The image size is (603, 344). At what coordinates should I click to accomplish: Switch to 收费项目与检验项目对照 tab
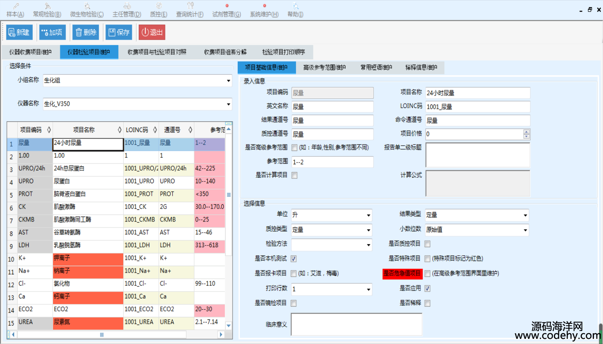pos(157,52)
